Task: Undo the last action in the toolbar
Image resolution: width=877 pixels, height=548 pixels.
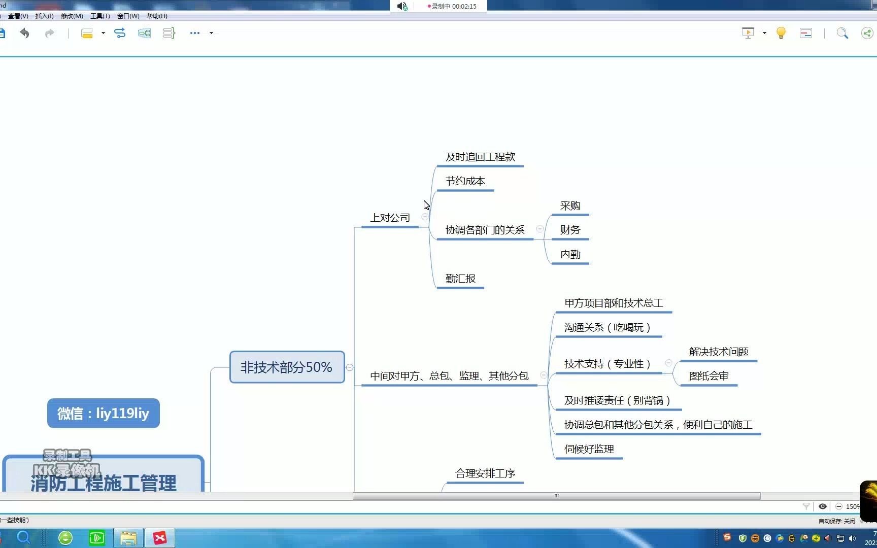Action: 24,33
